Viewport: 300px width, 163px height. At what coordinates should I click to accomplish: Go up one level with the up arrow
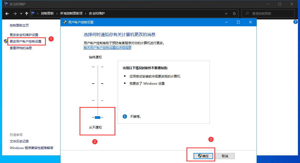pos(27,14)
